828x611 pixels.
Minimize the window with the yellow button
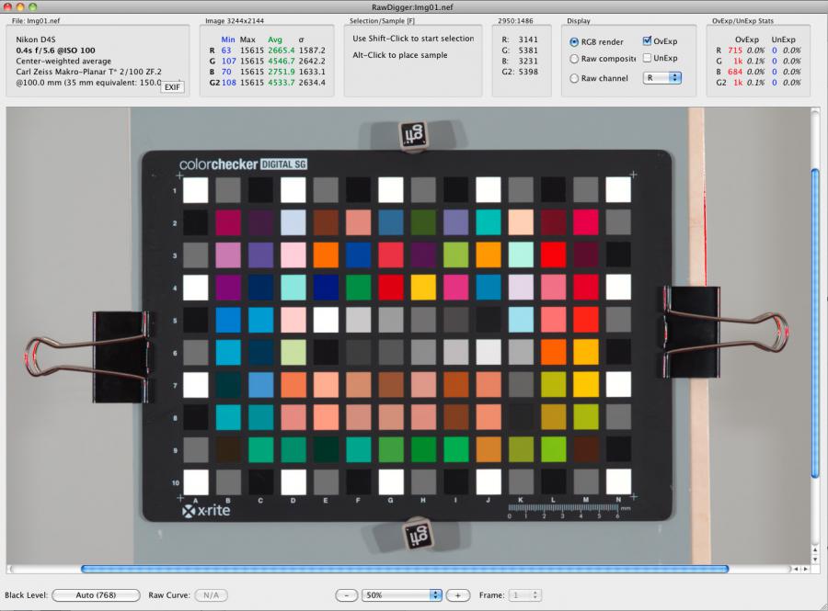[20, 6]
